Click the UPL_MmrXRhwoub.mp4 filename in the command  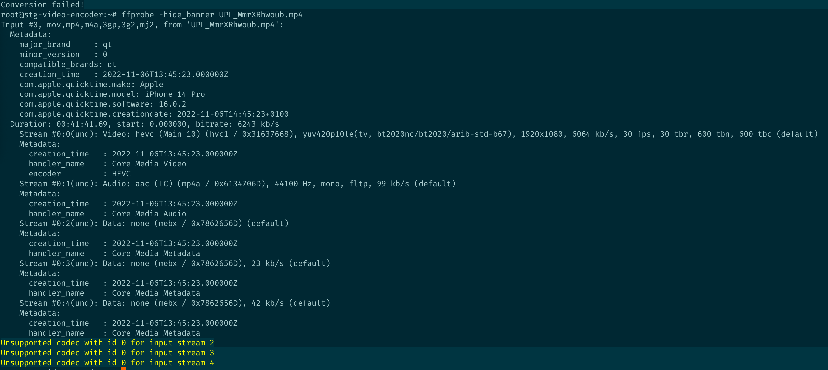click(260, 15)
